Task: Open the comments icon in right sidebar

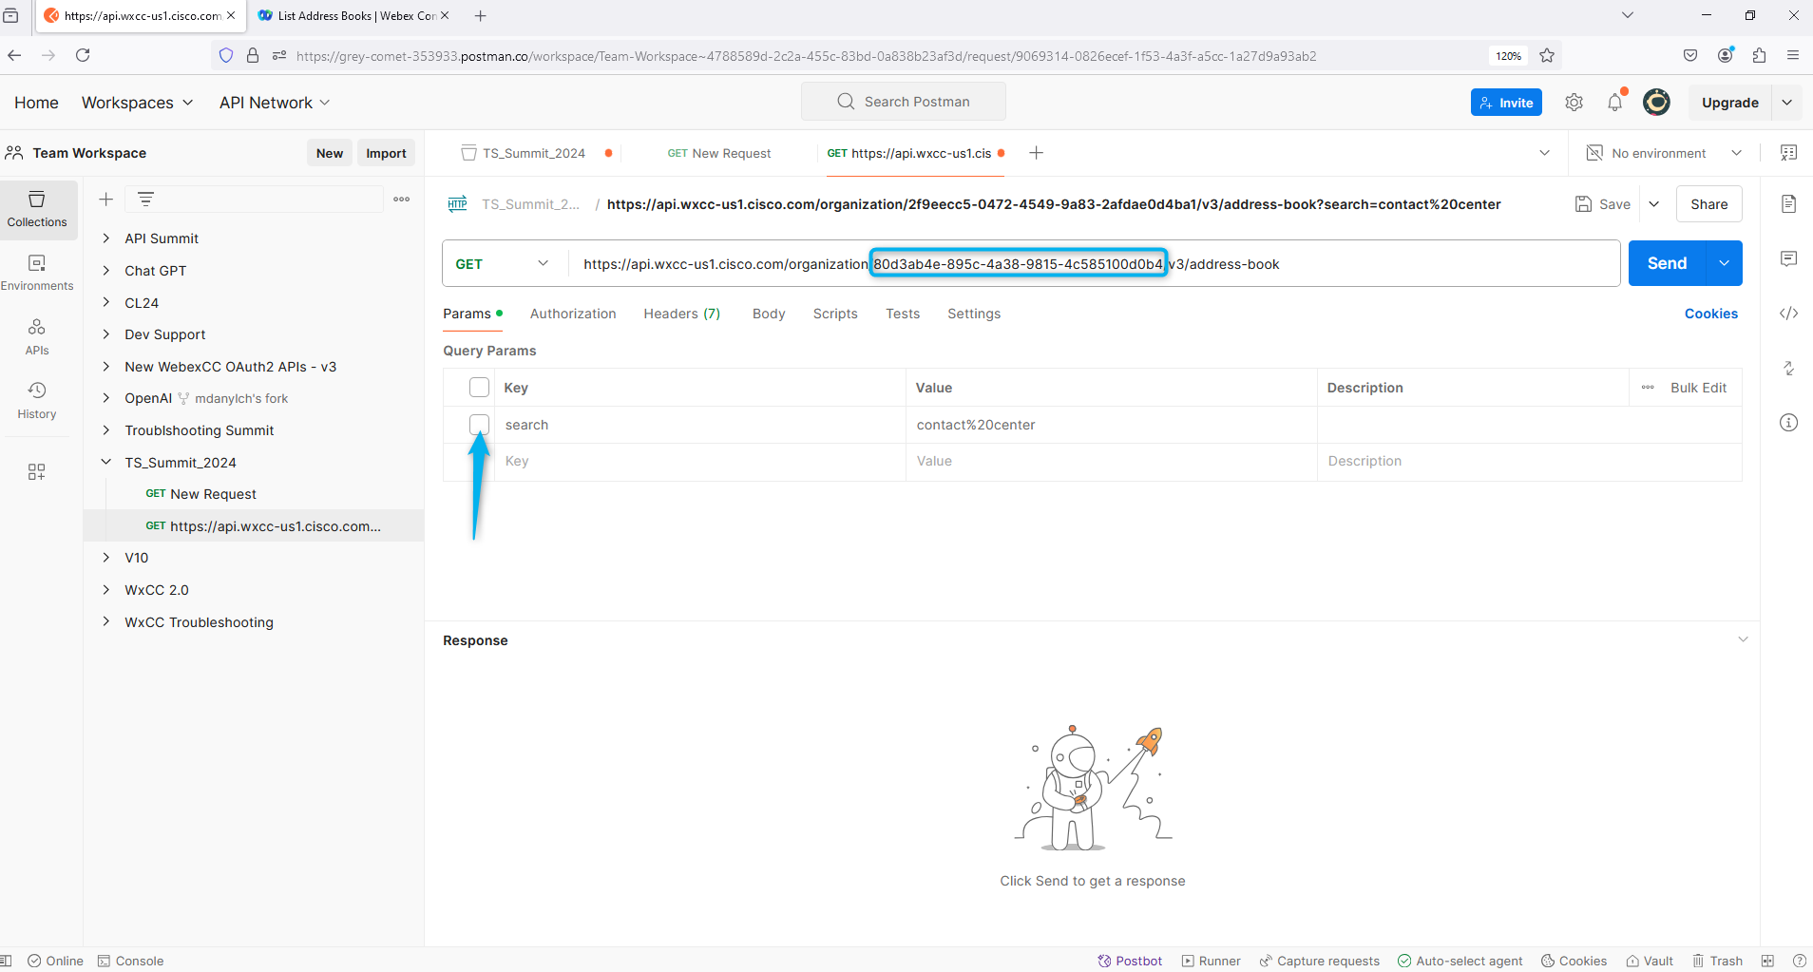Action: coord(1788,258)
